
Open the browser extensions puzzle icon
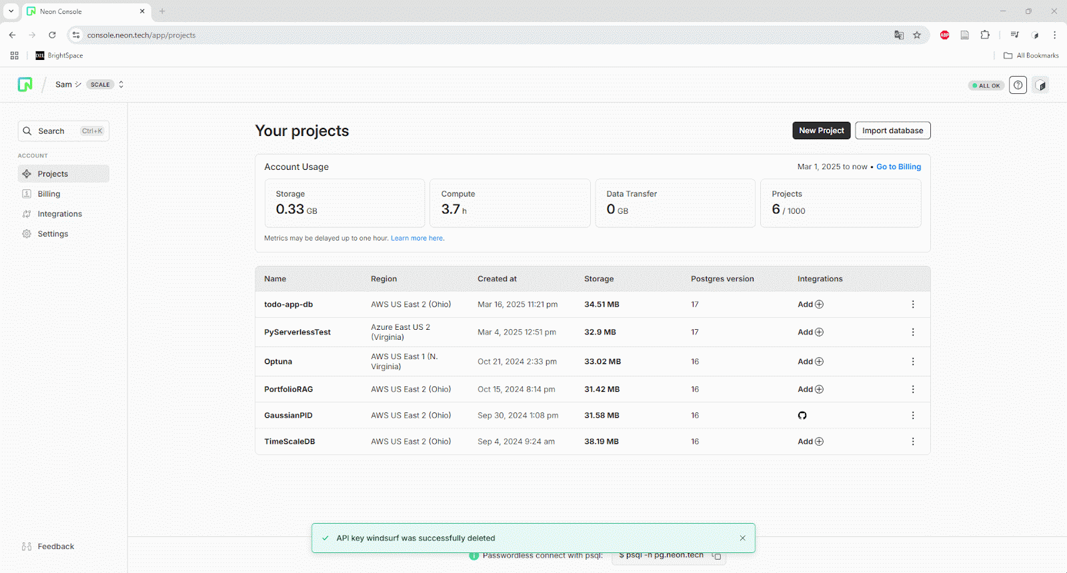(x=985, y=35)
